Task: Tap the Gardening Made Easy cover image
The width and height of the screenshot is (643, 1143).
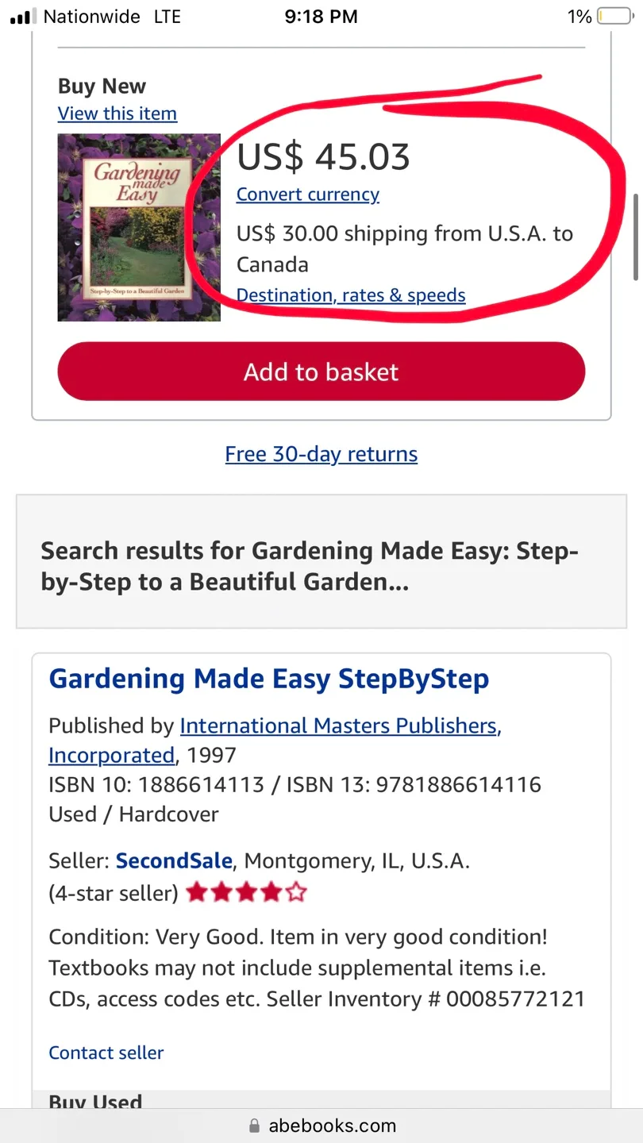Action: 139,226
